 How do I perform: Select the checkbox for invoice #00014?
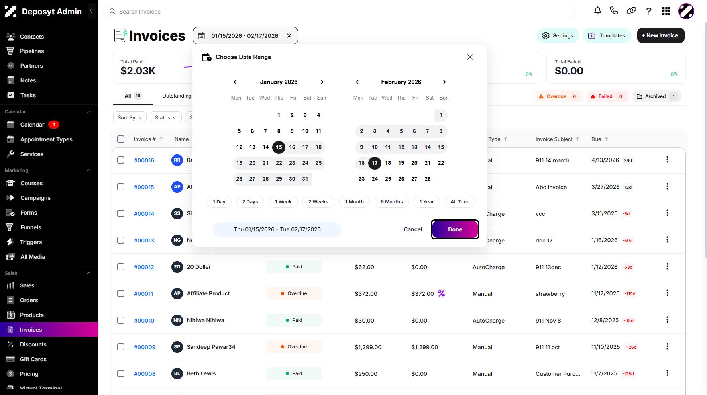[121, 213]
